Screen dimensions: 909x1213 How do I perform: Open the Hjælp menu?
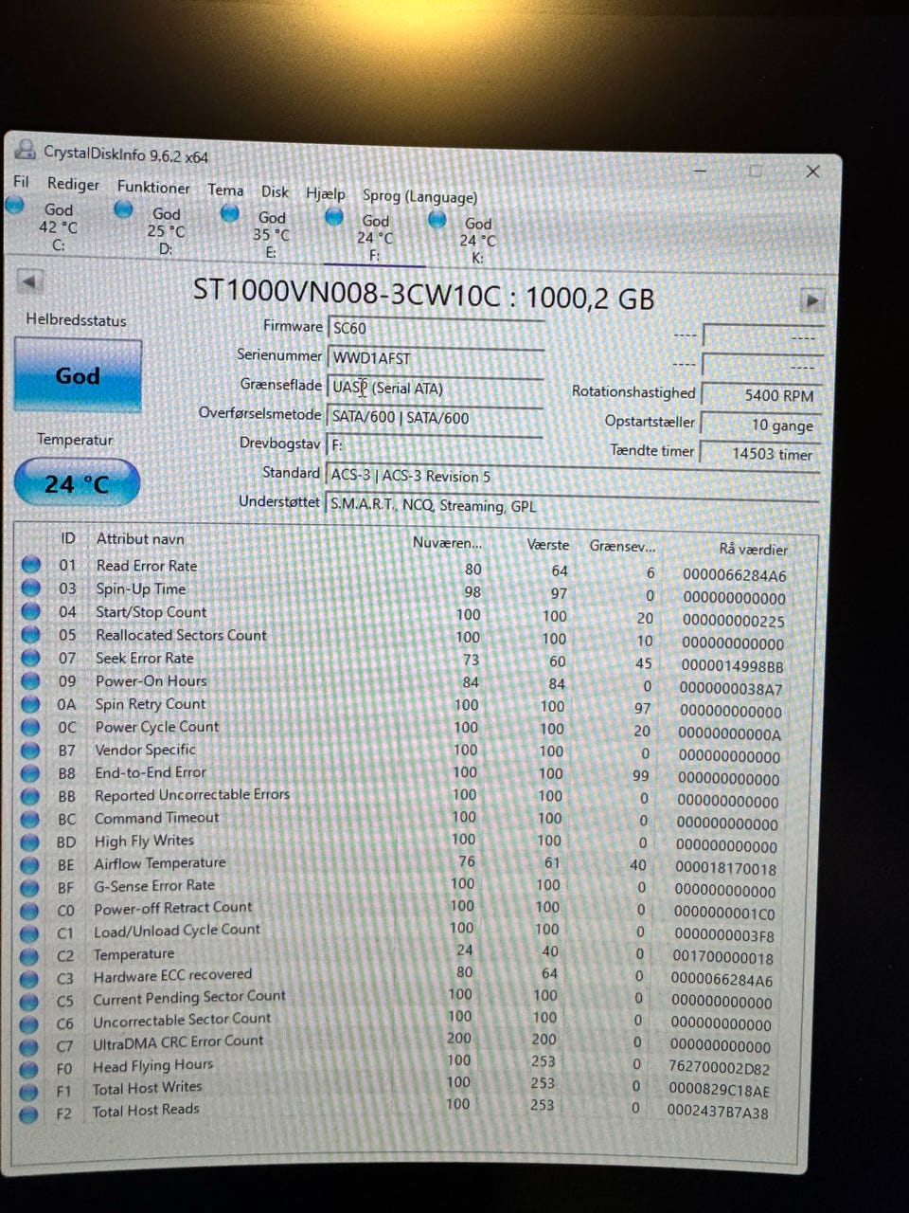[325, 193]
